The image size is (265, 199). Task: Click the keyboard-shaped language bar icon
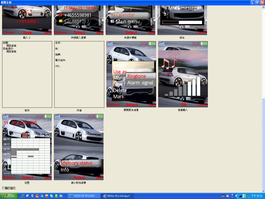click(x=223, y=196)
